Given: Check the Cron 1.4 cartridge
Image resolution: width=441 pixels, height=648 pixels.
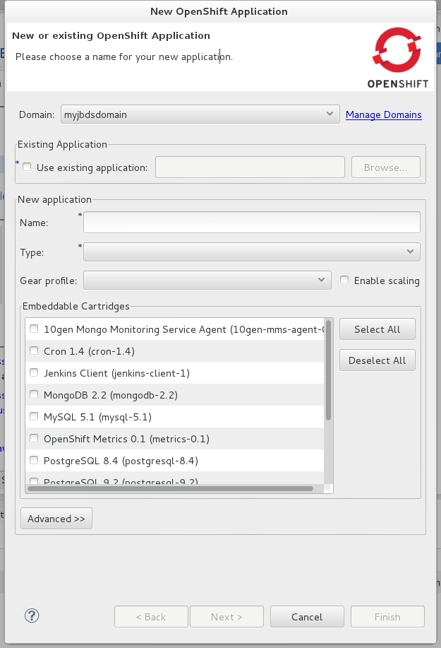Looking at the screenshot, I should point(34,351).
